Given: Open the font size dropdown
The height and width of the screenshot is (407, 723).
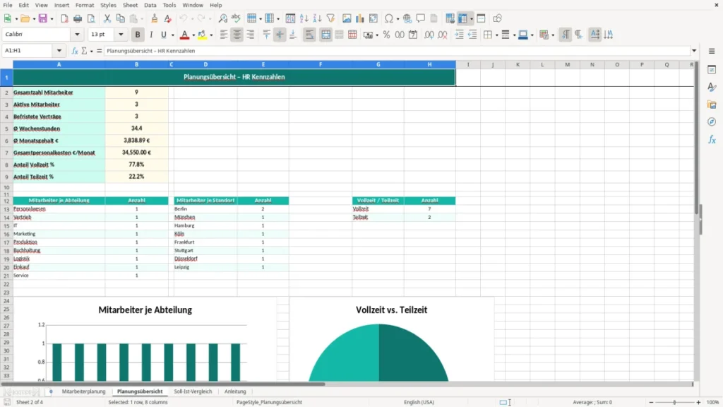Looking at the screenshot, I should pos(121,35).
